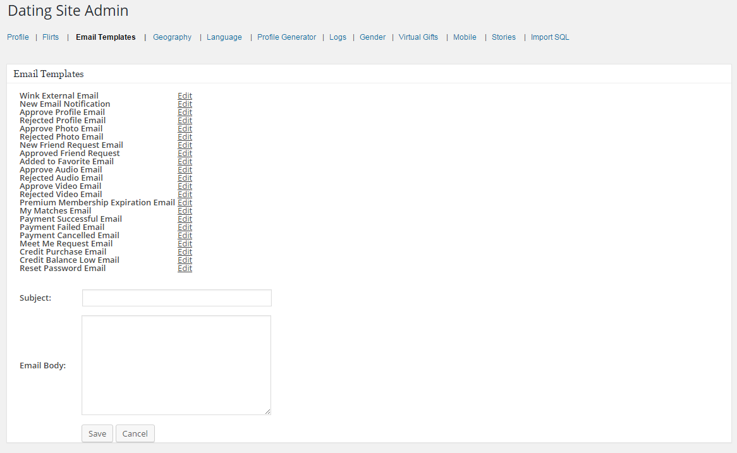The width and height of the screenshot is (737, 453).
Task: Edit the Added to Favorite Email template
Action: click(x=185, y=162)
